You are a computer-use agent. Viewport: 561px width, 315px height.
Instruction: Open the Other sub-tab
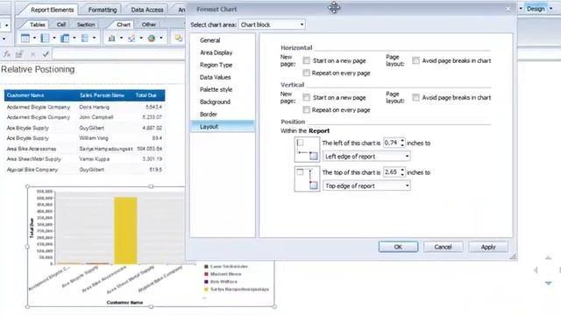tap(149, 24)
